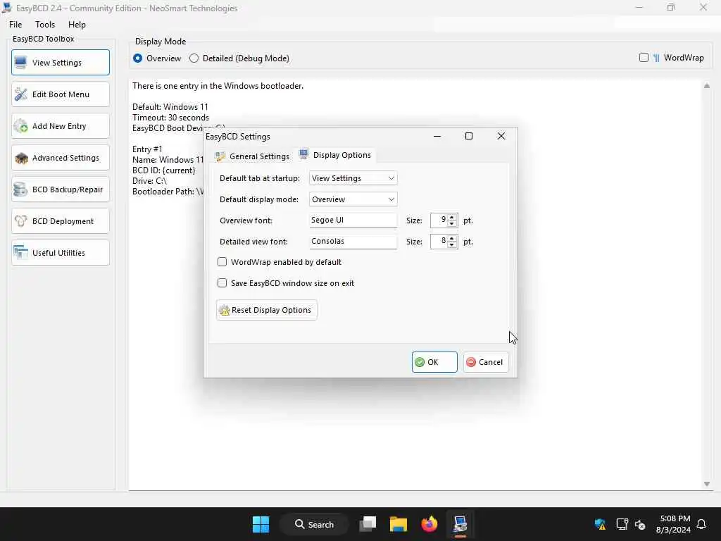The width and height of the screenshot is (721, 541).
Task: Minimize the EasyBCD Settings dialog
Action: coord(437,136)
